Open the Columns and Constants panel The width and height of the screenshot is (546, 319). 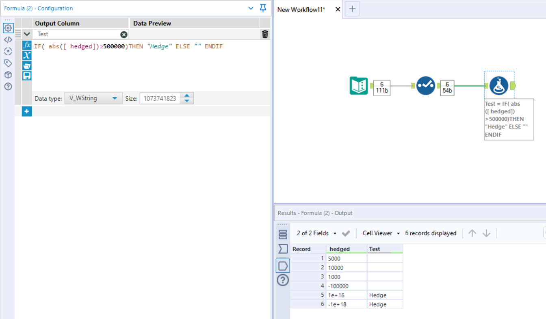[x=27, y=55]
